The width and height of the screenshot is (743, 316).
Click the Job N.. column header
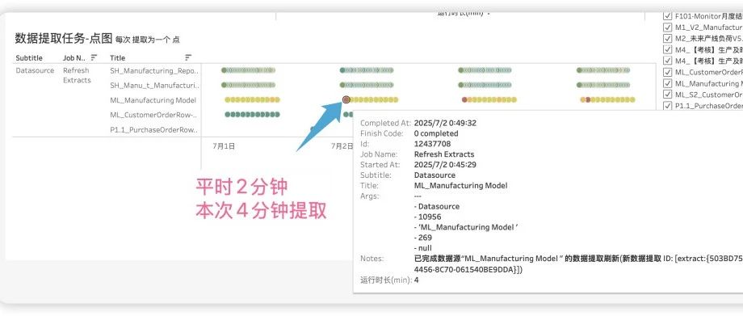click(75, 58)
